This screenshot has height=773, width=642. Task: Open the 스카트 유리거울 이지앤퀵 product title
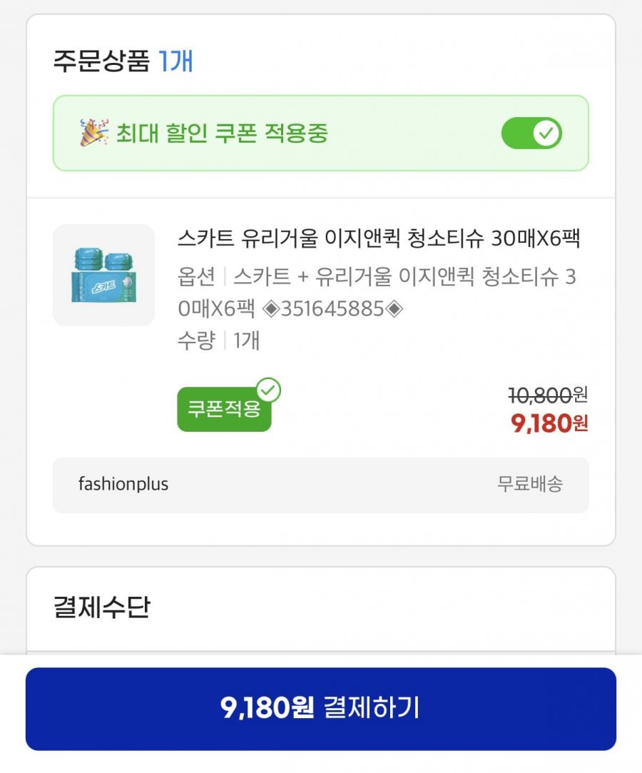click(x=379, y=239)
